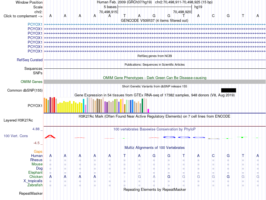
Task: Click G between C and T in top sequence row
Action: coord(228,16)
